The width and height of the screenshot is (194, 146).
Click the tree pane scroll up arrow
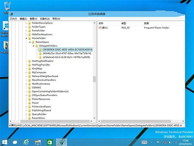pos(94,23)
